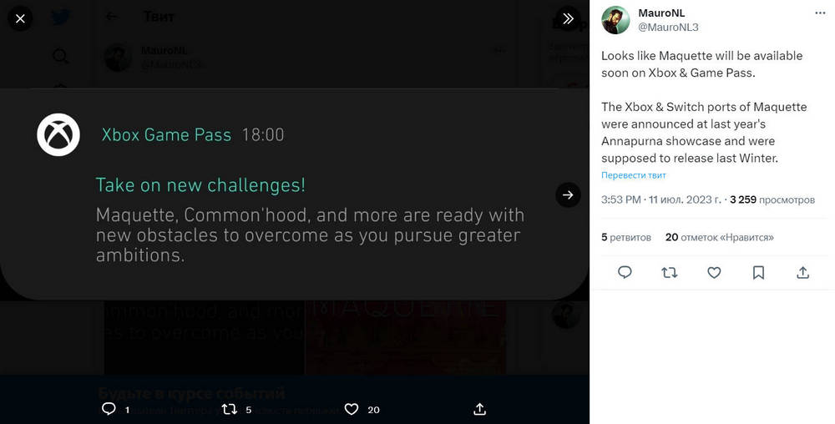Open the @MauroNL3 handle link
Viewport: 835px width, 424px height.
[x=668, y=28]
